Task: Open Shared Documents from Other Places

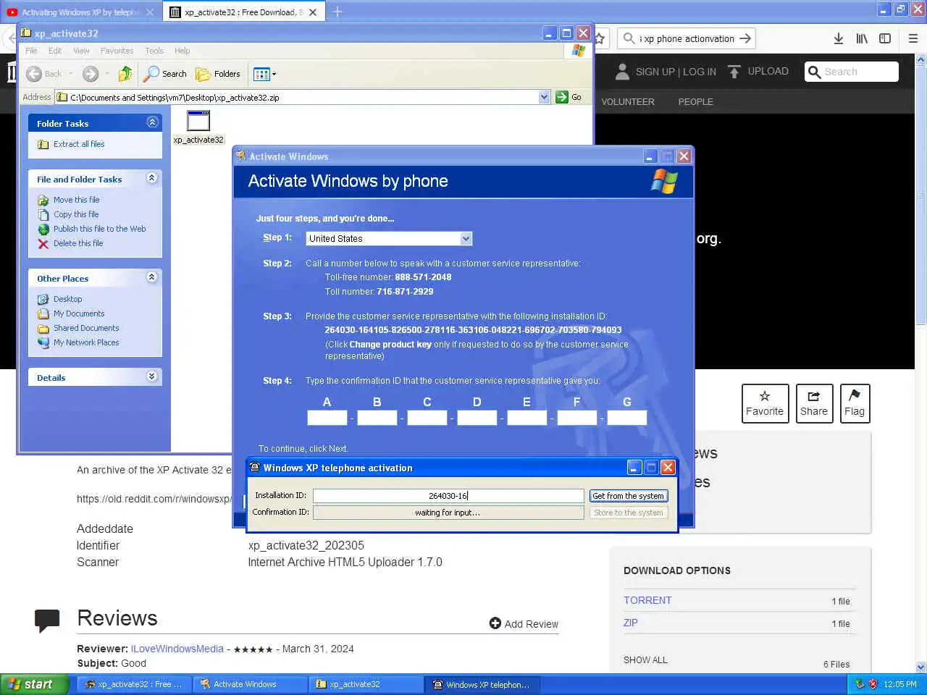Action: coord(86,328)
